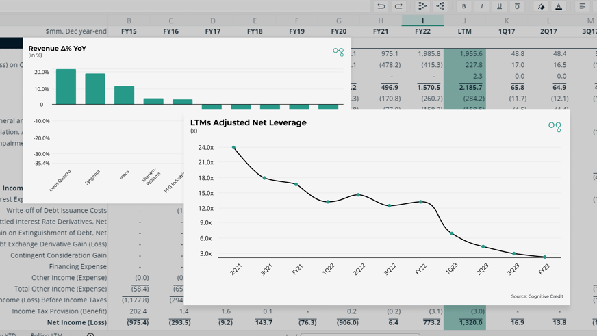Click the trace dependents icon
597x336 pixels.
point(440,6)
